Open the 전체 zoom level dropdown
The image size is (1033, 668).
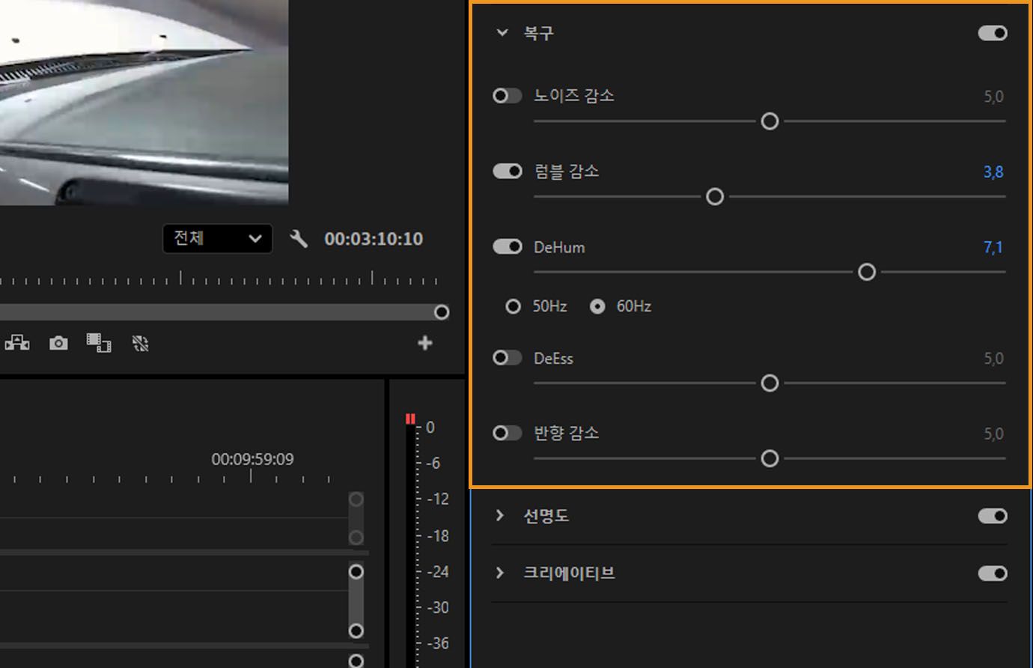pyautogui.click(x=217, y=239)
